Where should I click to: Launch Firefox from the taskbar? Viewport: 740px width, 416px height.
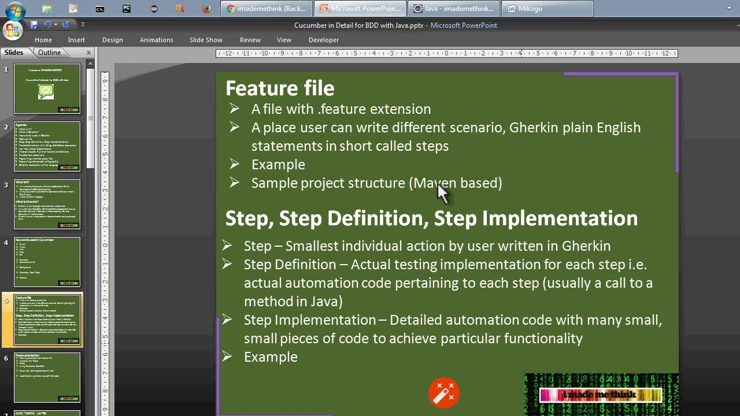(206, 9)
